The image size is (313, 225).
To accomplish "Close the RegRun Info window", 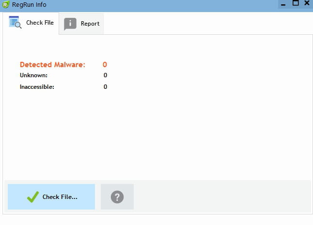I will (307, 3).
